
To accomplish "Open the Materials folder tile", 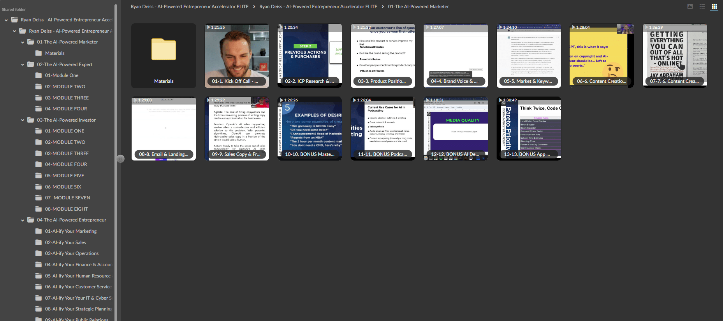I will click(164, 56).
